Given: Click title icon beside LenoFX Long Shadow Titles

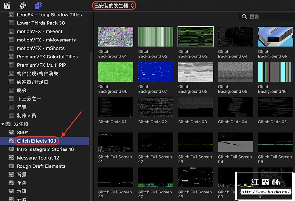Looking at the screenshot, I should 11,15.
